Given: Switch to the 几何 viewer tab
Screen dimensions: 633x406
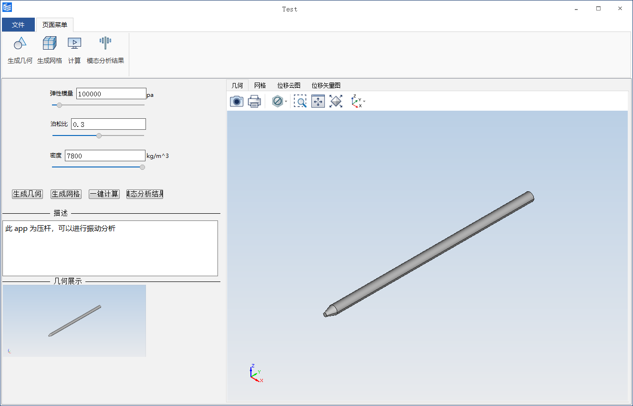Looking at the screenshot, I should 238,85.
